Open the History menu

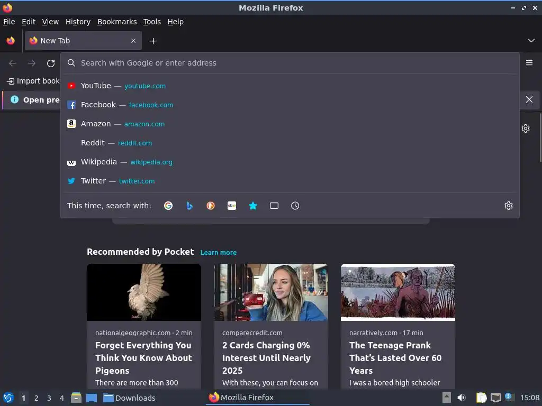pos(78,22)
